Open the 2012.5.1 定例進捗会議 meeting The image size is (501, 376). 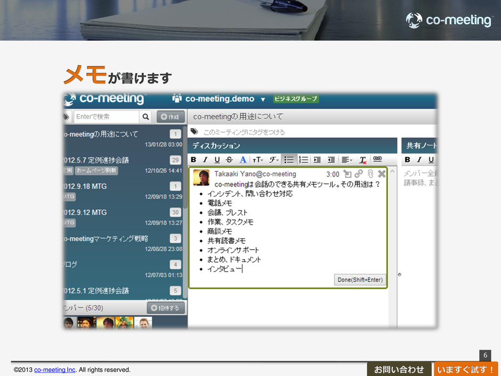(123, 292)
